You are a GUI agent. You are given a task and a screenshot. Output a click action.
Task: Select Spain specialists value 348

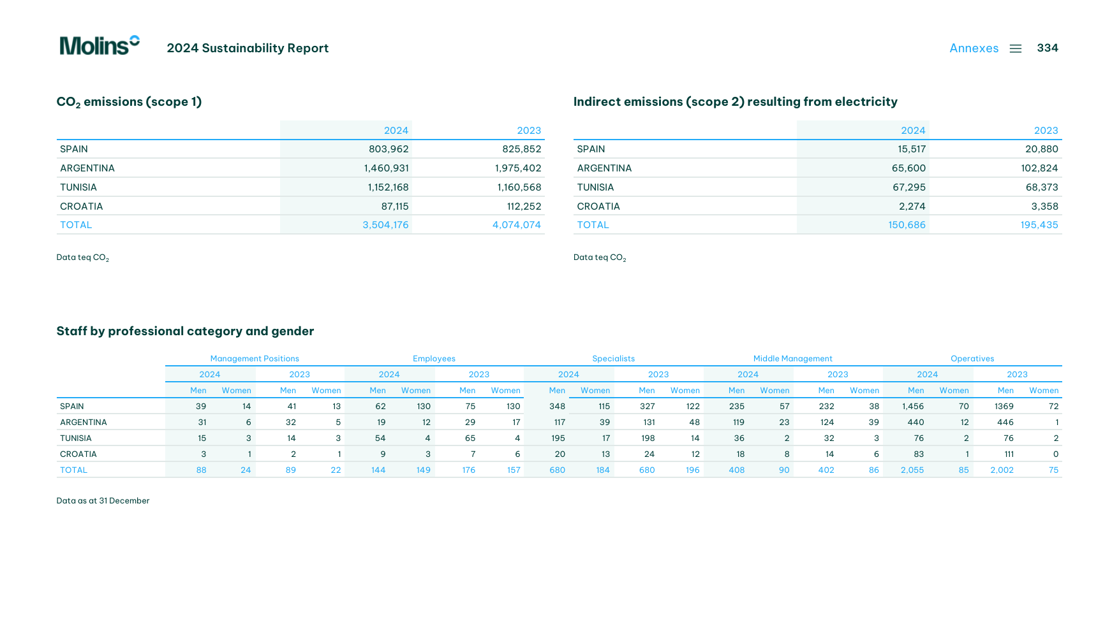click(558, 407)
